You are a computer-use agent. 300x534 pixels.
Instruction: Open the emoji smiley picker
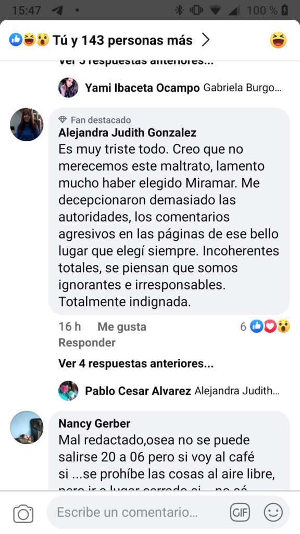(x=273, y=512)
